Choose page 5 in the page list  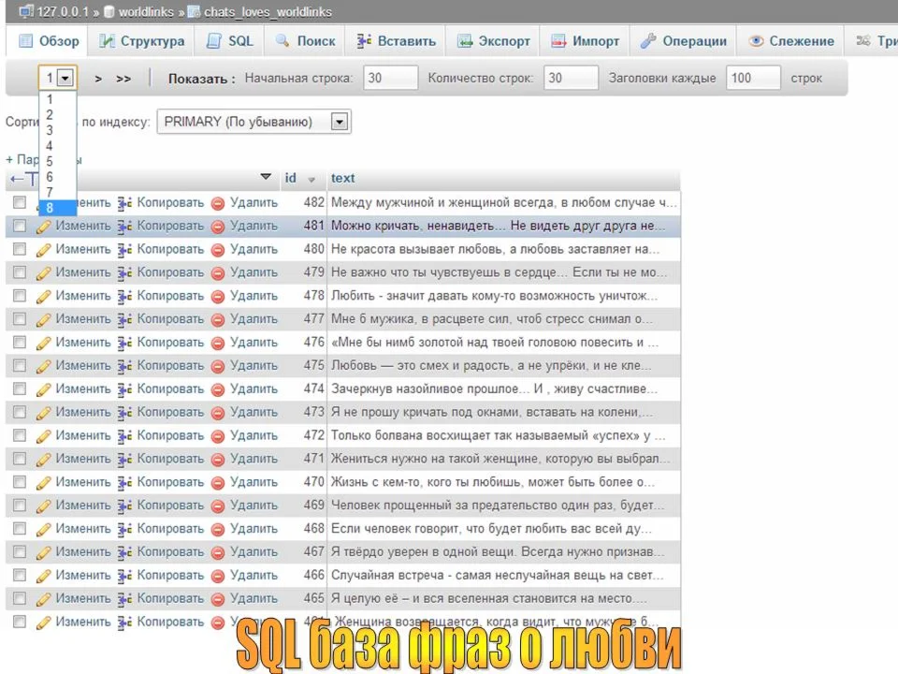57,161
